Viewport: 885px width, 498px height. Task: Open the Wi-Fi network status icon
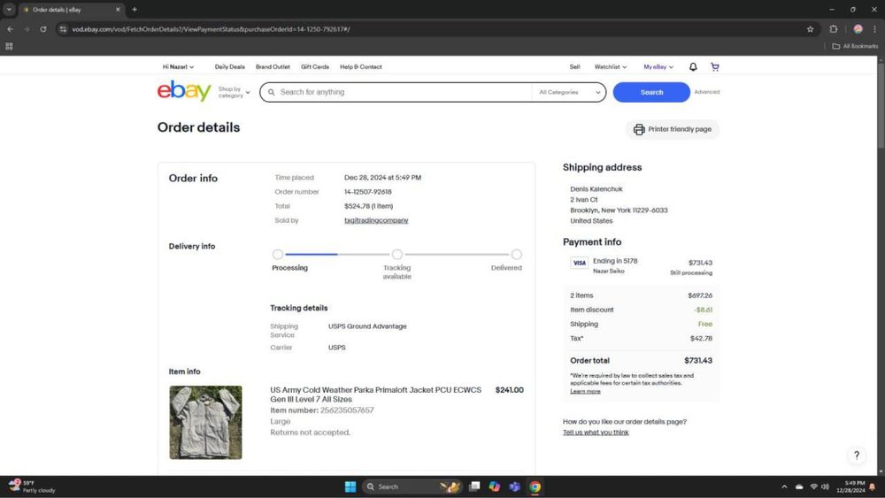point(813,487)
